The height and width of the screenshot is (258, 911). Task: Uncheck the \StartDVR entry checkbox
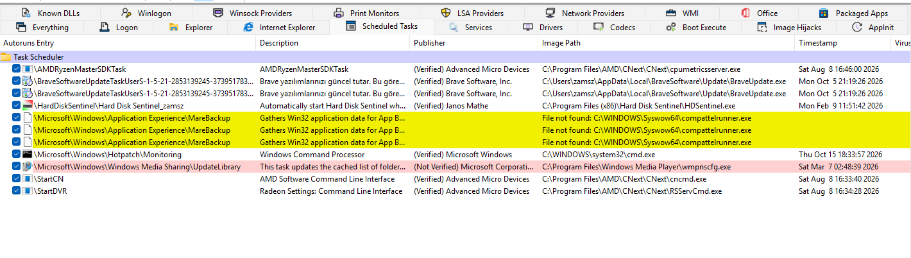click(16, 191)
